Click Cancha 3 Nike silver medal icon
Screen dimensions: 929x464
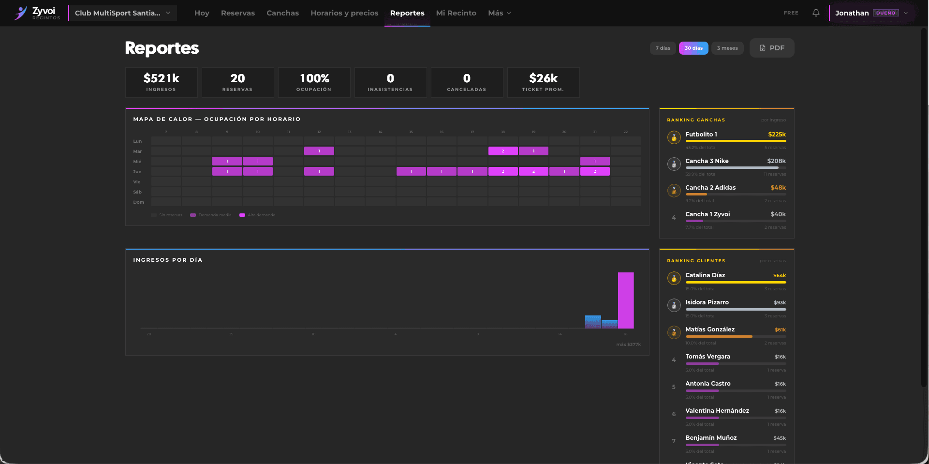tap(674, 164)
